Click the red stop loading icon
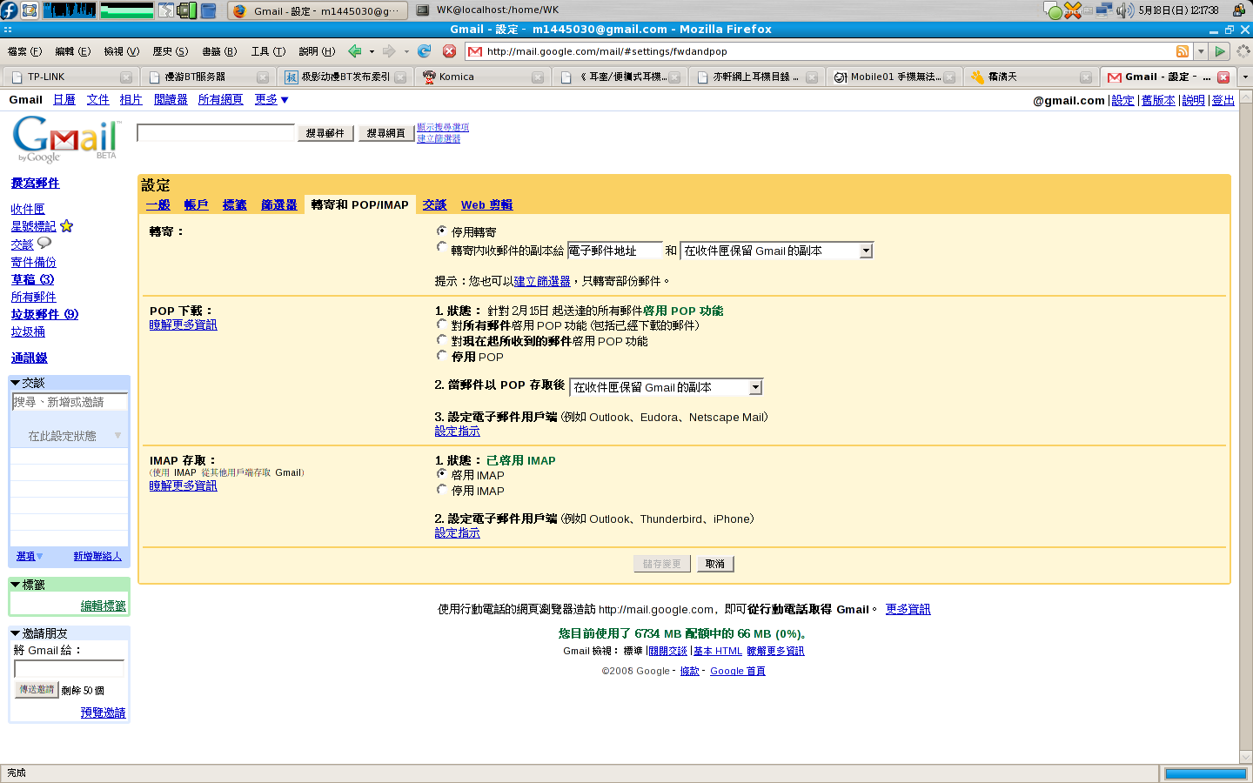The width and height of the screenshot is (1253, 783). 449,51
